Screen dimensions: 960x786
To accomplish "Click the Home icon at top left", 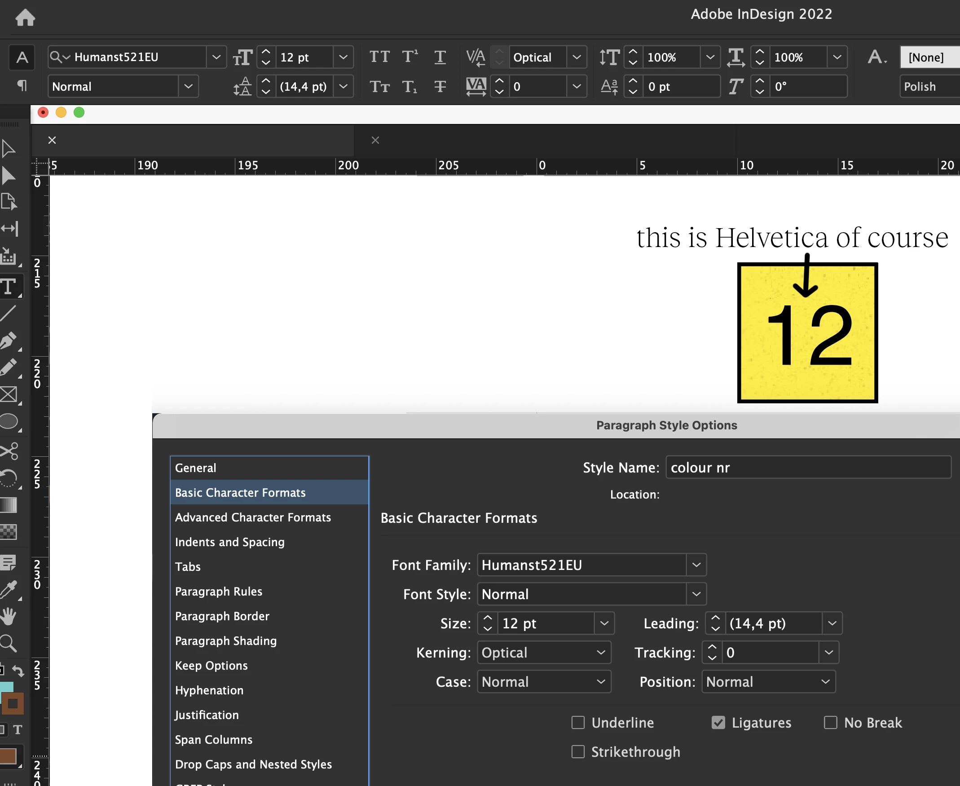I will 25,18.
